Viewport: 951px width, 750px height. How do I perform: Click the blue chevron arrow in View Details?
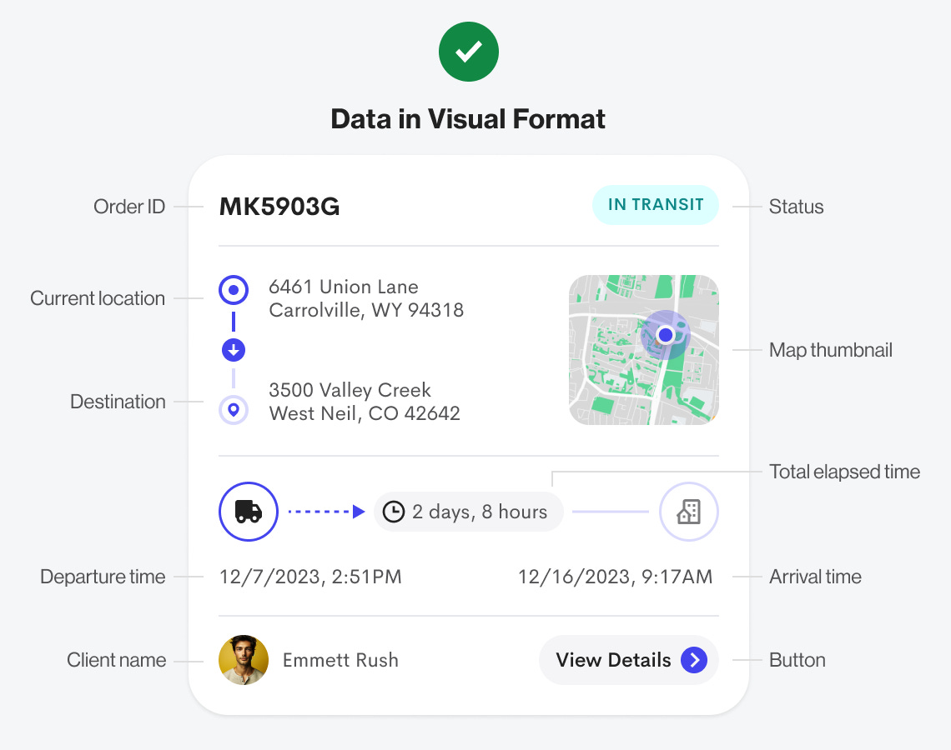(x=693, y=660)
